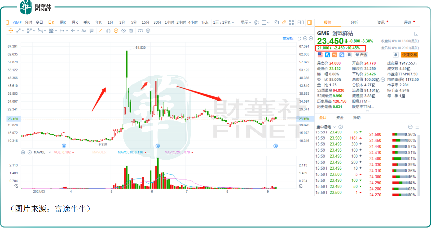Open quote panel layout icon beside GME

(x=416, y=33)
